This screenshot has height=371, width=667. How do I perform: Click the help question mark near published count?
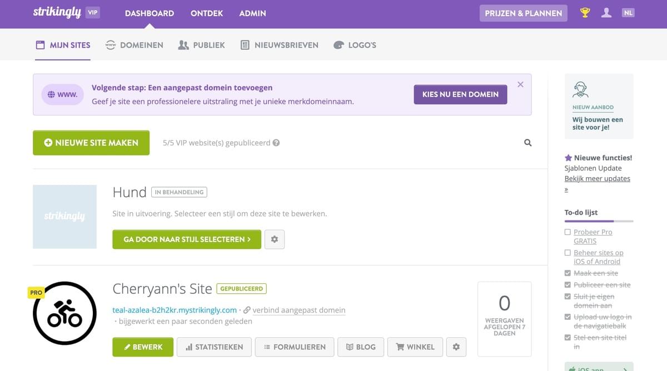click(x=276, y=143)
